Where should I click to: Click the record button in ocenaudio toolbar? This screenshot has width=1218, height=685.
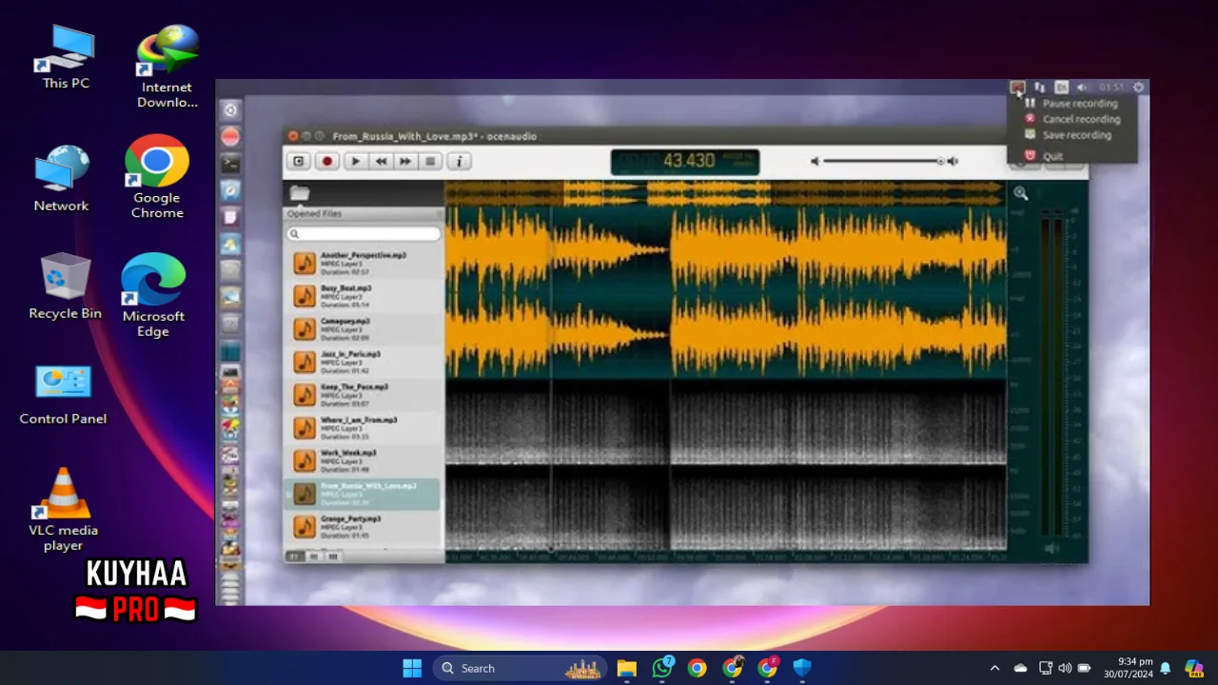coord(327,162)
